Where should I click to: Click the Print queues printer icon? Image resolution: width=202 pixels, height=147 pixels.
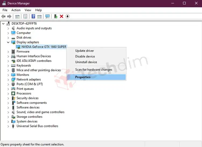coord(13,89)
